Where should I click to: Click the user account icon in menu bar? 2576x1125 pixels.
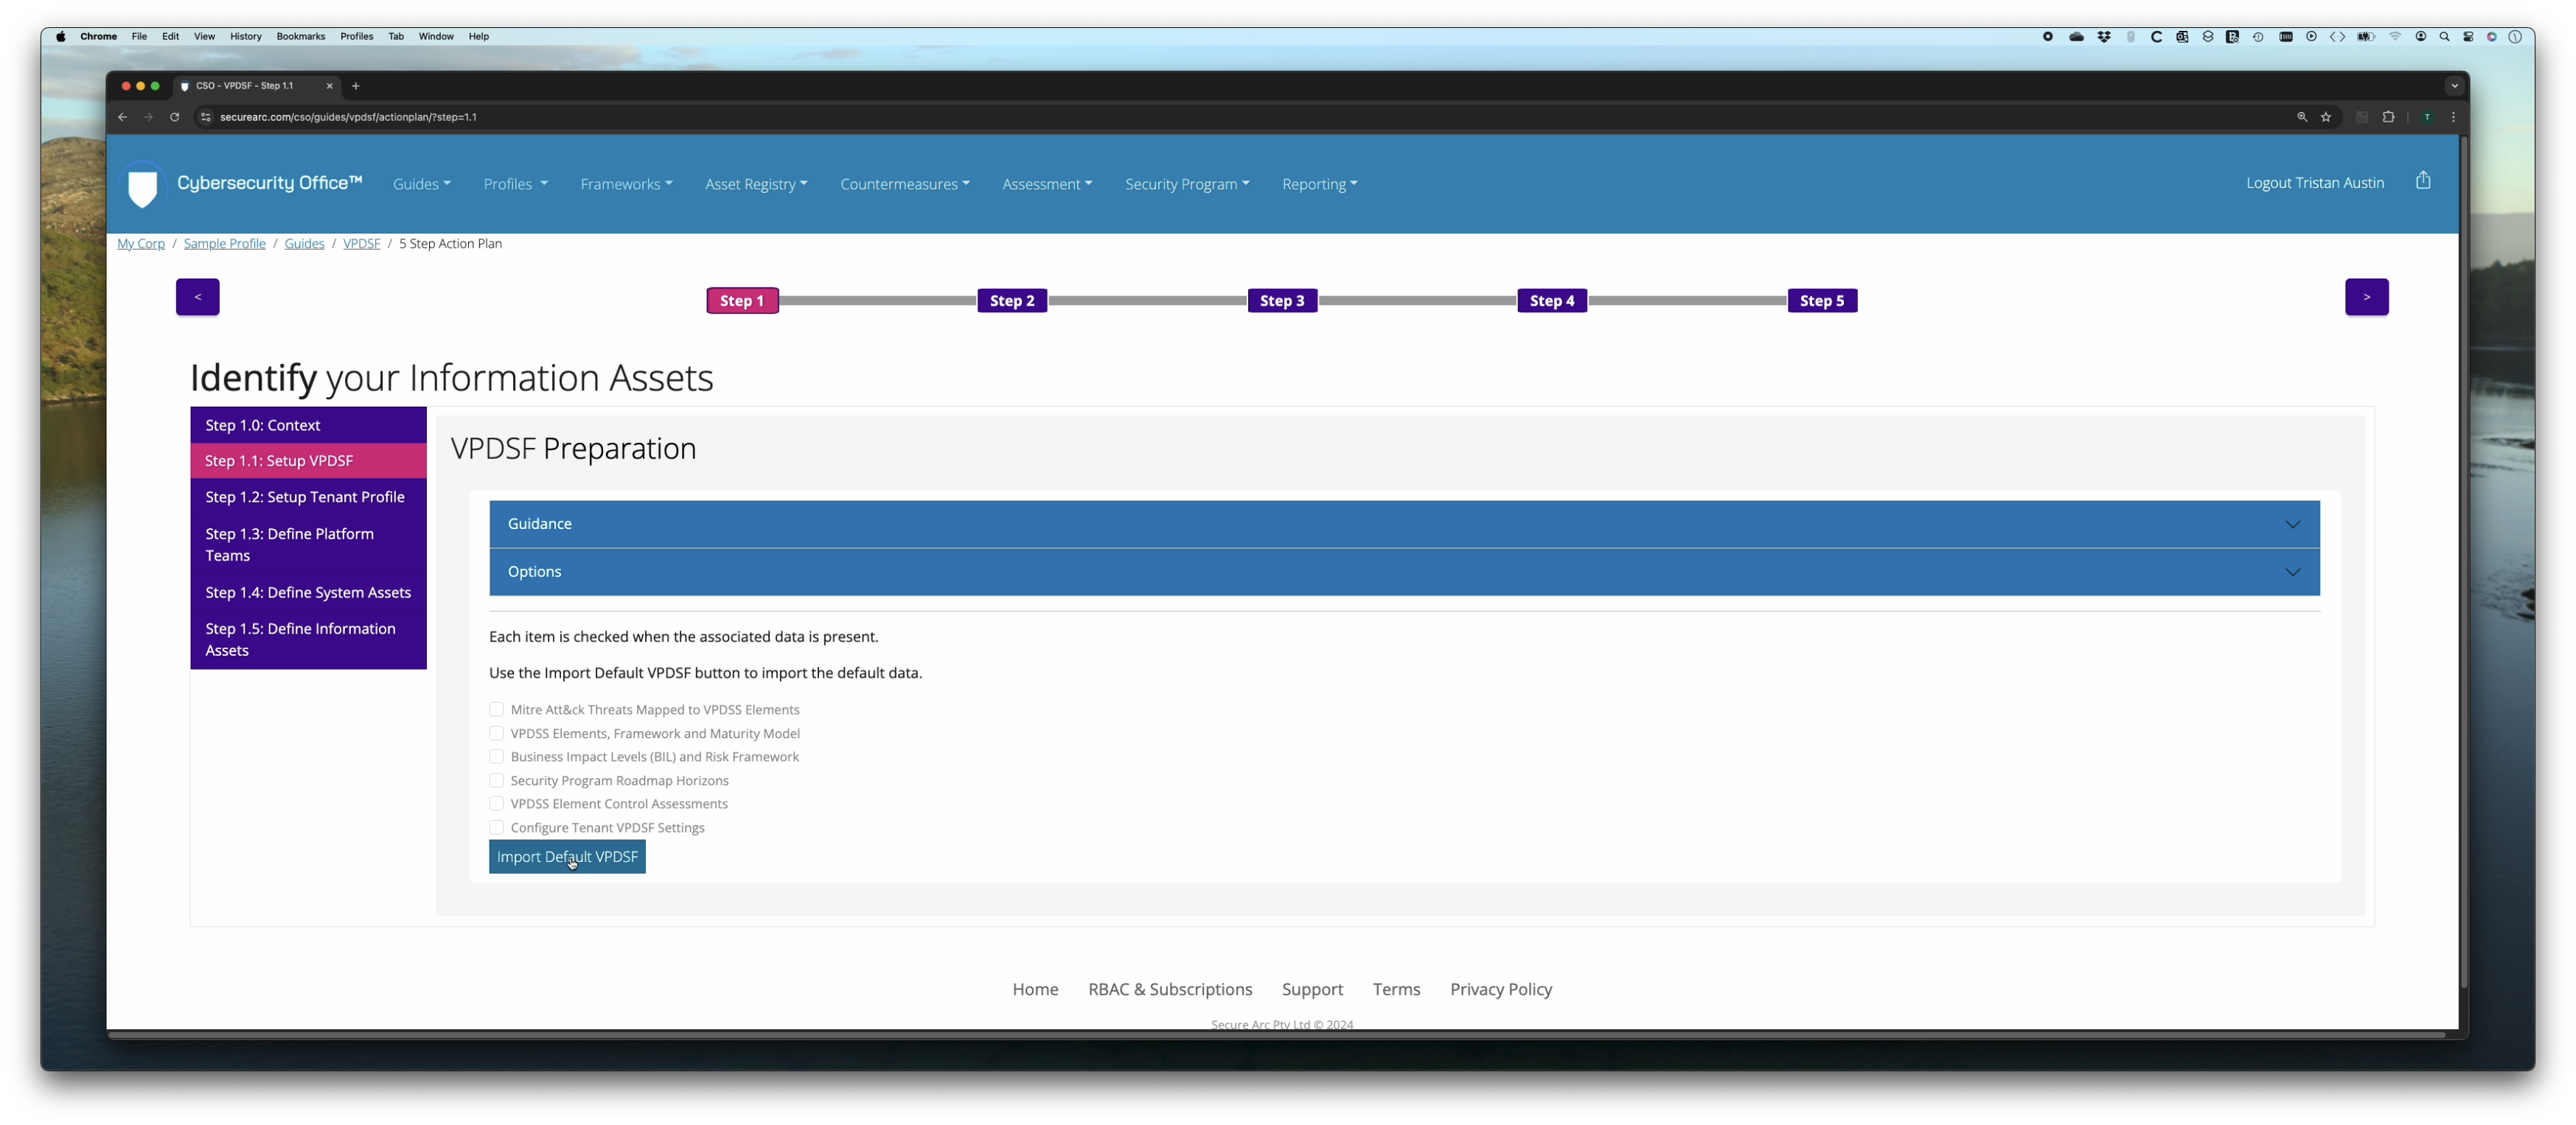[x=2421, y=37]
